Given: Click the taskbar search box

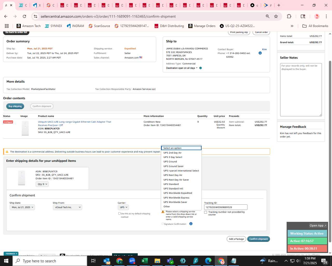Looking at the screenshot, I should [50, 261].
